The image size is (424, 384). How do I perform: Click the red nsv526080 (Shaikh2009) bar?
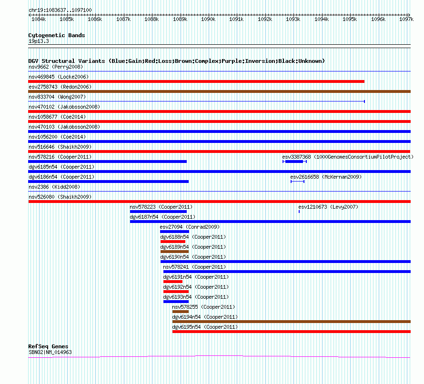click(x=219, y=202)
